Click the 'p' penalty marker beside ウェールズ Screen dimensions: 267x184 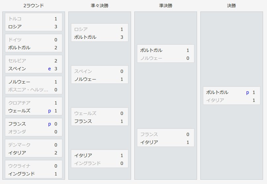coord(50,111)
